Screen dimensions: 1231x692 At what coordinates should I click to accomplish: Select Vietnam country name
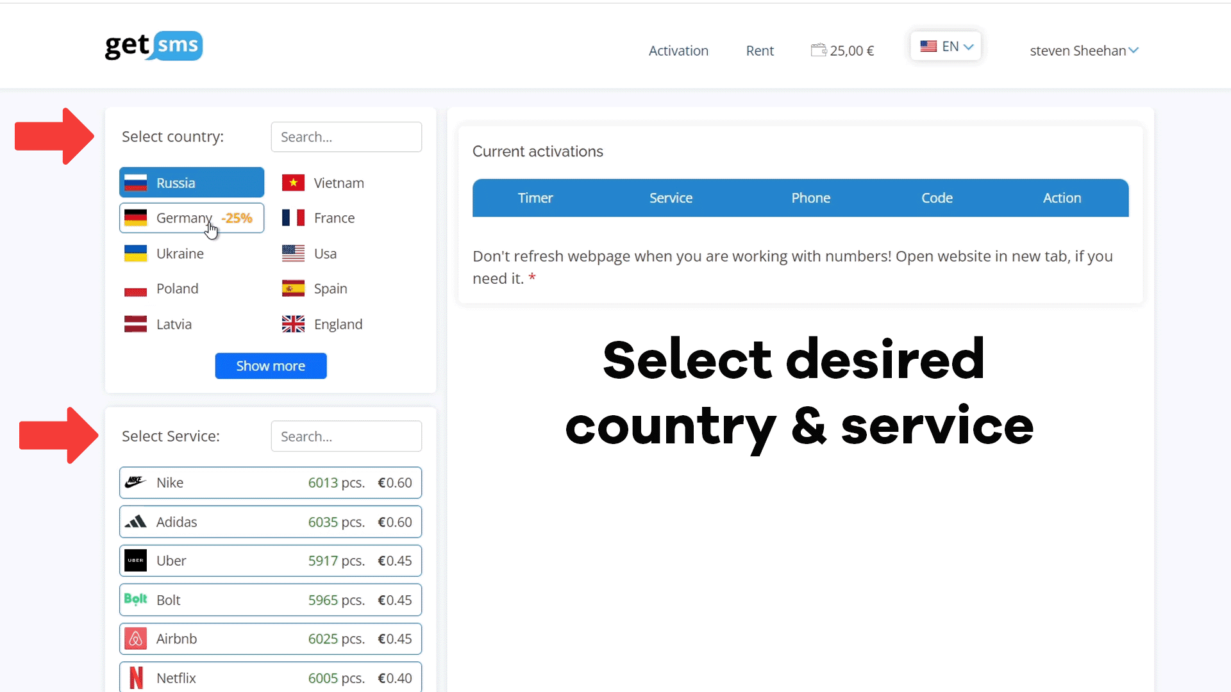pyautogui.click(x=339, y=183)
